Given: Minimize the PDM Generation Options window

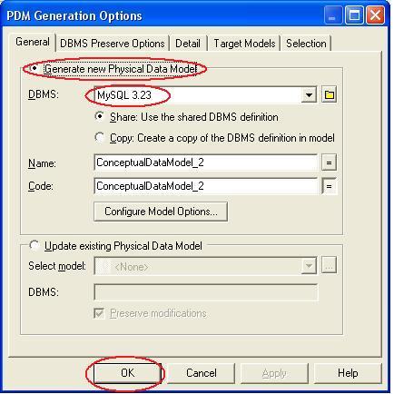Looking at the screenshot, I should tap(332, 15).
